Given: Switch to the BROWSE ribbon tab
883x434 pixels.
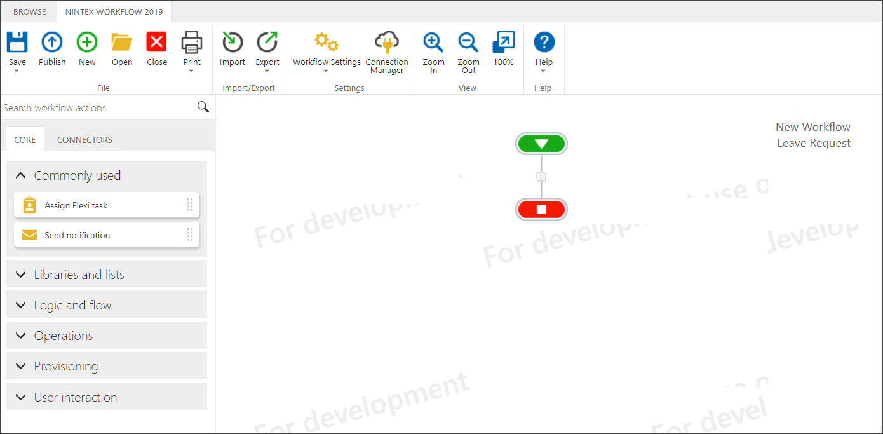Looking at the screenshot, I should [30, 11].
